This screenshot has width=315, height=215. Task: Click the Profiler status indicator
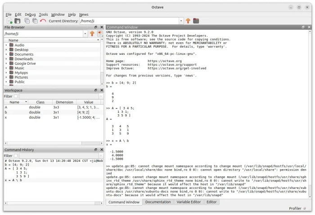point(305,208)
